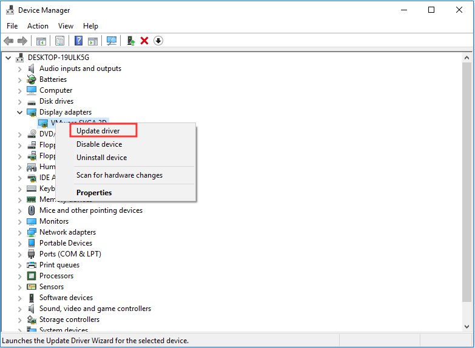
Task: Toggle the action pane toolbar icon
Action: (93, 41)
